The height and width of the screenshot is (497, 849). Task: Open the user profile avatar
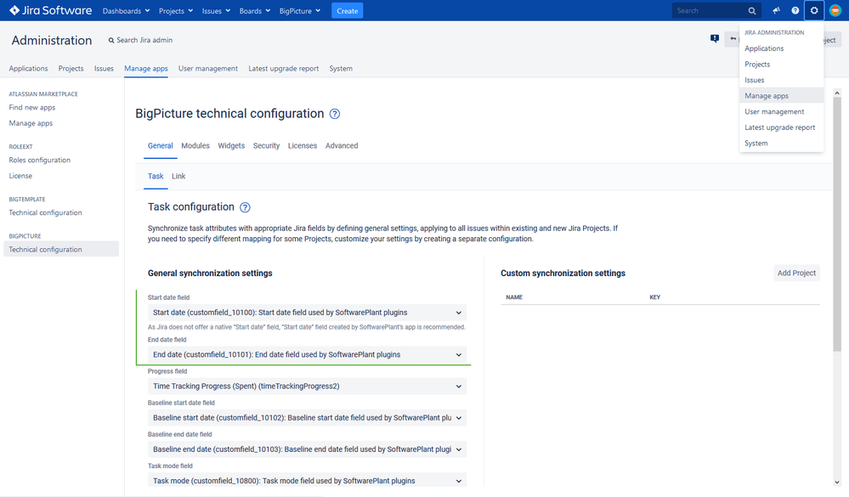pyautogui.click(x=835, y=10)
